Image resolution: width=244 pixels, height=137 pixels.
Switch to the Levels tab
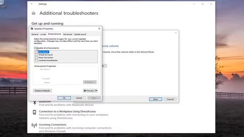pos(43,34)
